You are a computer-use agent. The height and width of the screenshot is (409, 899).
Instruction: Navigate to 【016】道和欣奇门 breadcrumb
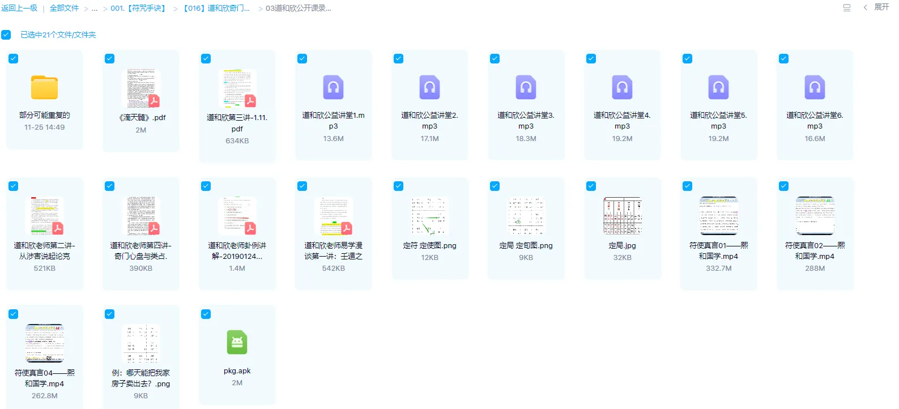pos(216,8)
